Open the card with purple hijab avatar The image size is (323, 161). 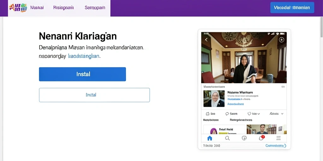click(x=224, y=129)
